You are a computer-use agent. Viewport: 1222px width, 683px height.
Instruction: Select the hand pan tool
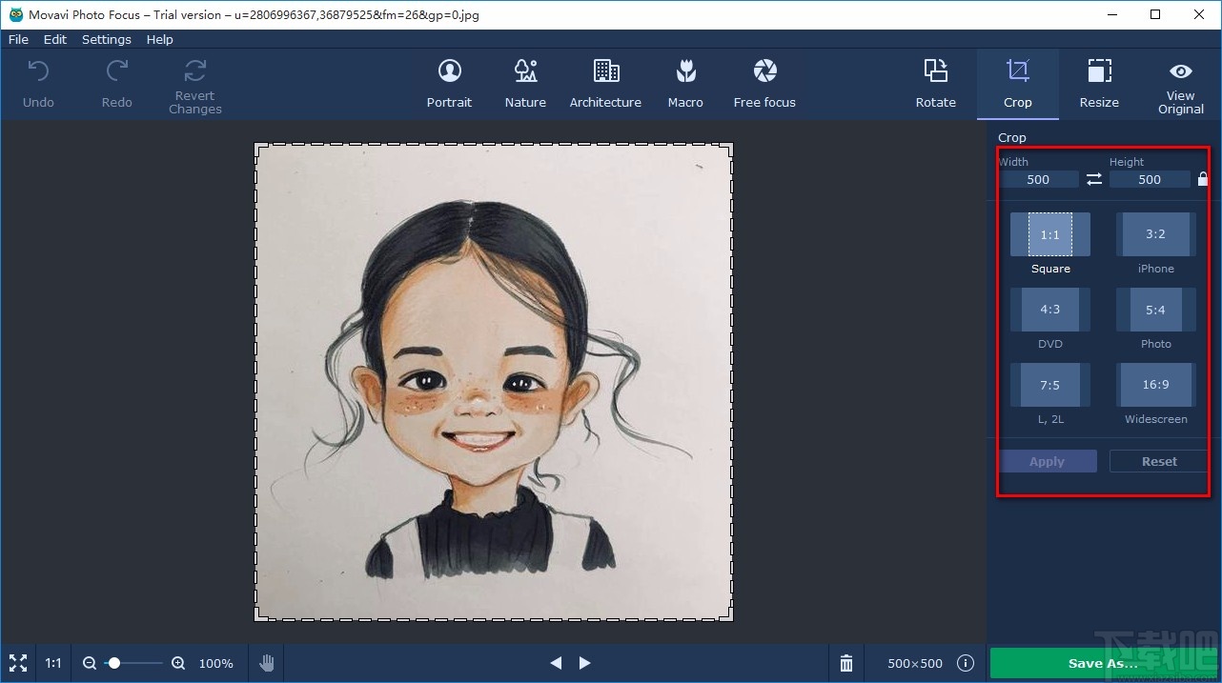[266, 663]
